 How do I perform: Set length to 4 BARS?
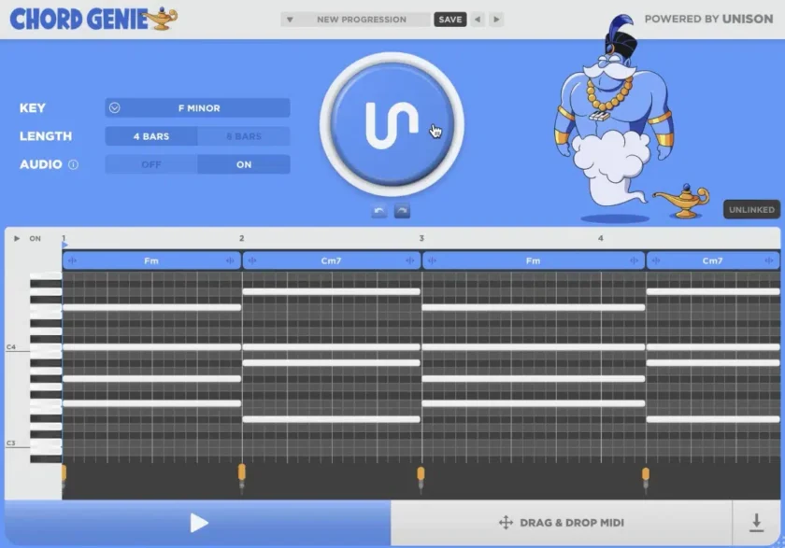pyautogui.click(x=151, y=136)
